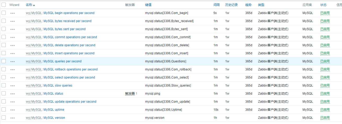Open wizard menu for MySQL queries per second row

[x=13, y=61]
